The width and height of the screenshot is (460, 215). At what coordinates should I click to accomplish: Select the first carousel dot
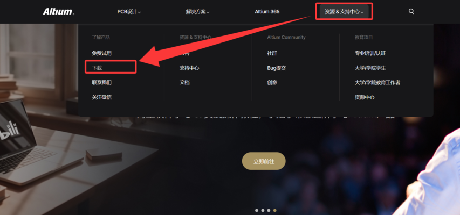tap(257, 210)
